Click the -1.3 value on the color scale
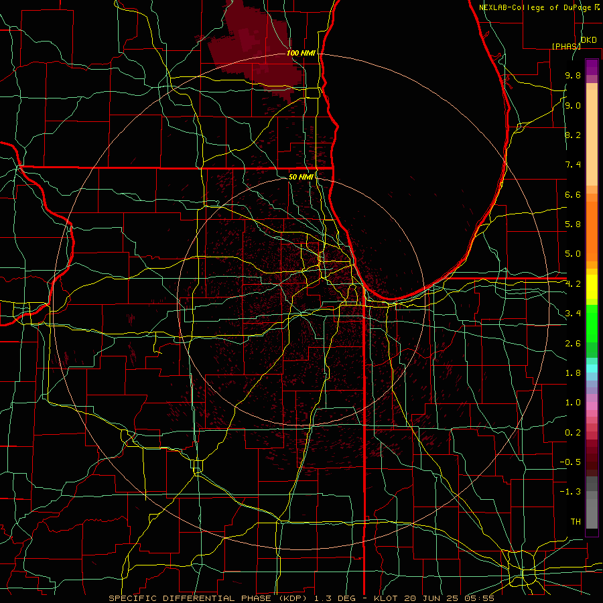Screen dimensions: 603x603 [570, 492]
